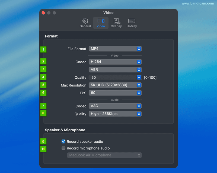
Task: Open the General settings gear icon
Action: (x=85, y=21)
